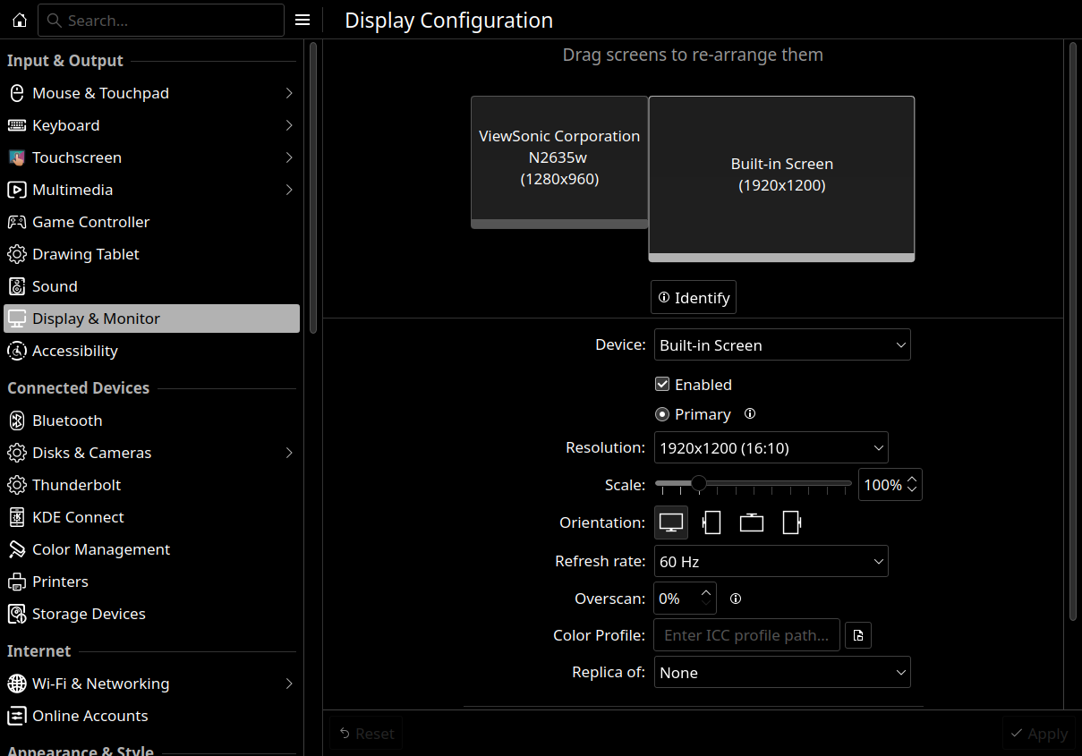The image size is (1082, 756).
Task: Open the hamburger menu next to search
Action: (x=302, y=20)
